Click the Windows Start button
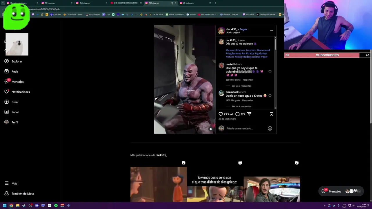This screenshot has width=372, height=209. [x=5, y=206]
